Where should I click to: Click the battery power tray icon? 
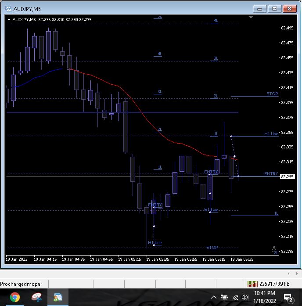[x=224, y=297]
